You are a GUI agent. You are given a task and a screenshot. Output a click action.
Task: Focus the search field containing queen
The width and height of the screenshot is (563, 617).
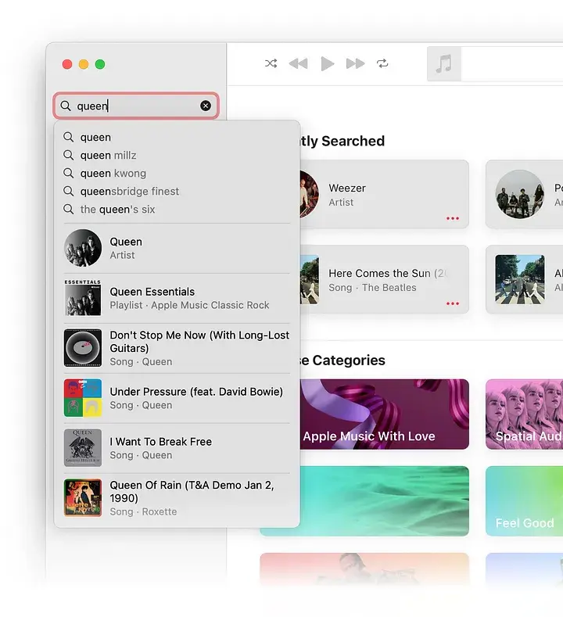pos(136,106)
